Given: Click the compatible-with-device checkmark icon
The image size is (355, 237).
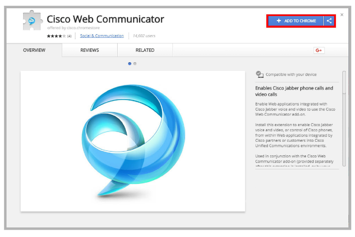Looking at the screenshot, I should click(260, 74).
